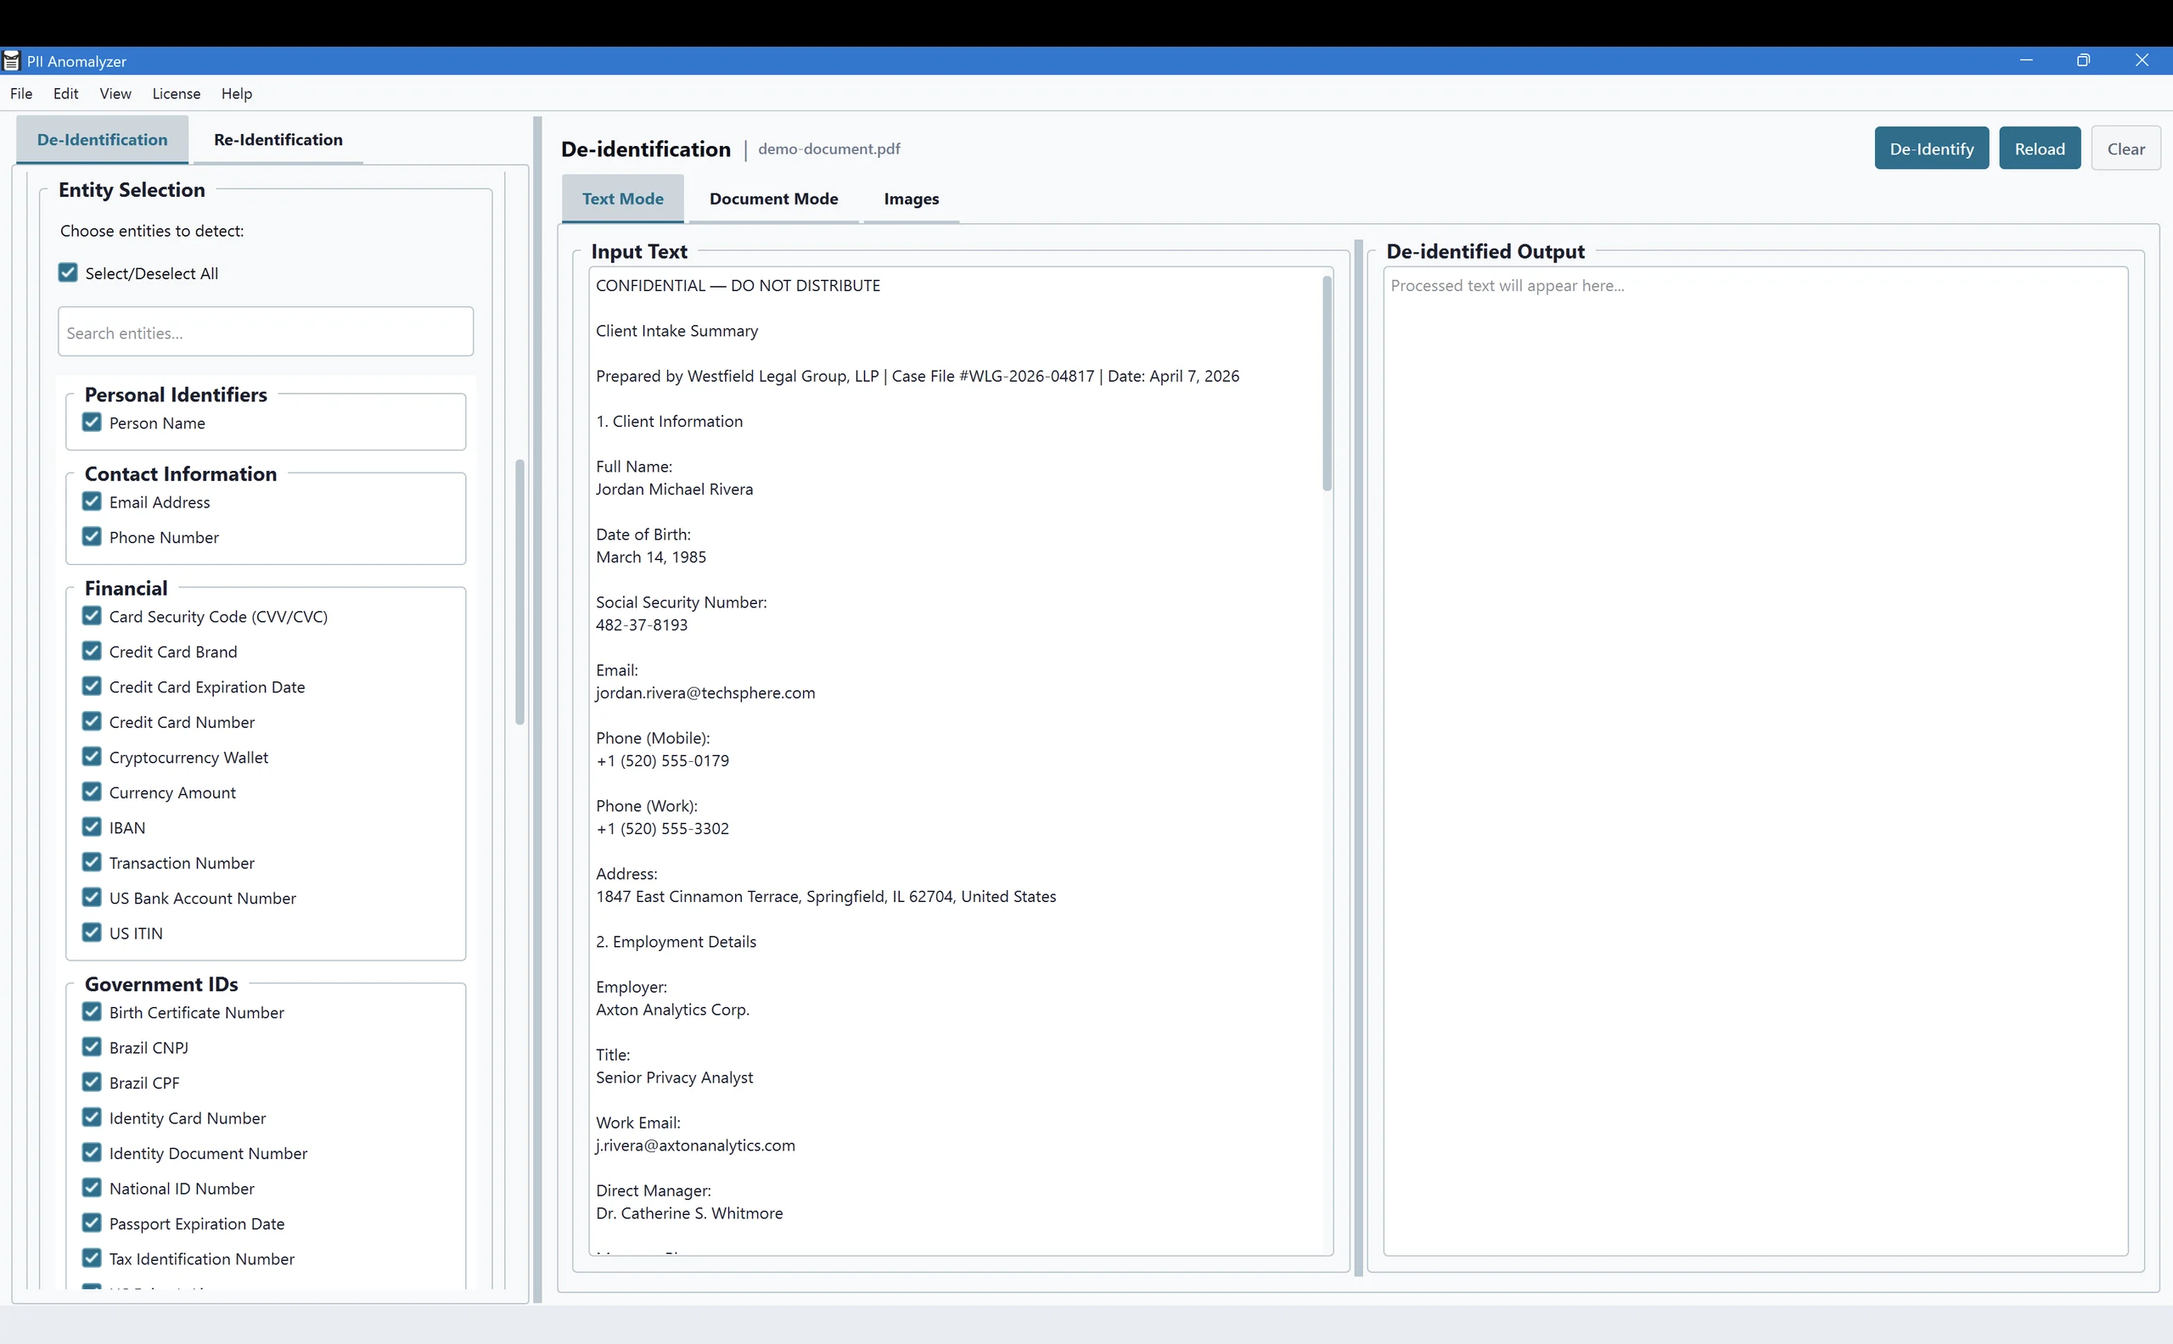Click the De-Identify button
The width and height of the screenshot is (2173, 1344).
coord(1931,148)
